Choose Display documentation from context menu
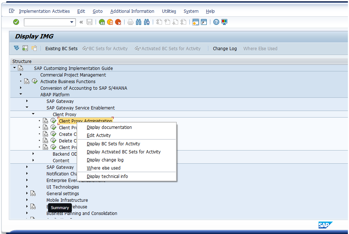The image size is (349, 234). (127, 127)
